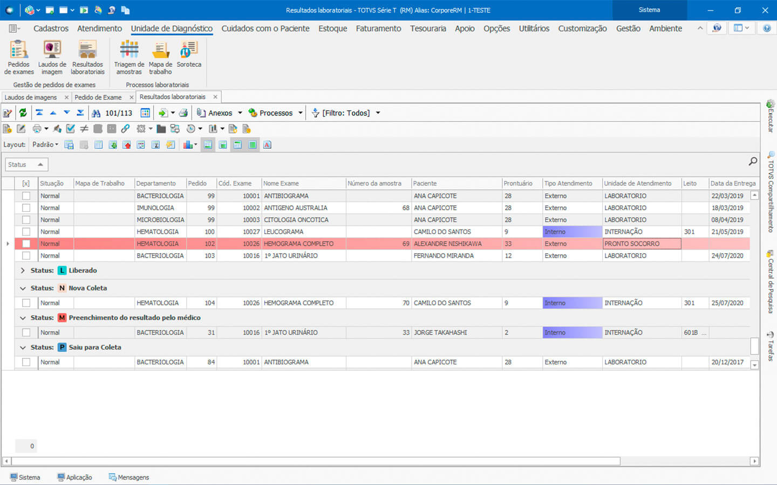The width and height of the screenshot is (777, 485).
Task: Click the magnifier search icon above grid
Action: pyautogui.click(x=753, y=161)
